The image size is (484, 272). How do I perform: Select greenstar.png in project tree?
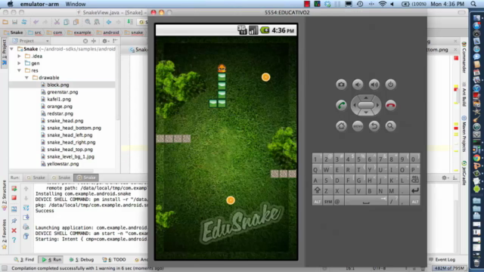62,92
